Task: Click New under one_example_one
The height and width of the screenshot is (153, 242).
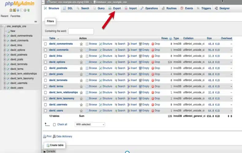Action: coord(13,31)
